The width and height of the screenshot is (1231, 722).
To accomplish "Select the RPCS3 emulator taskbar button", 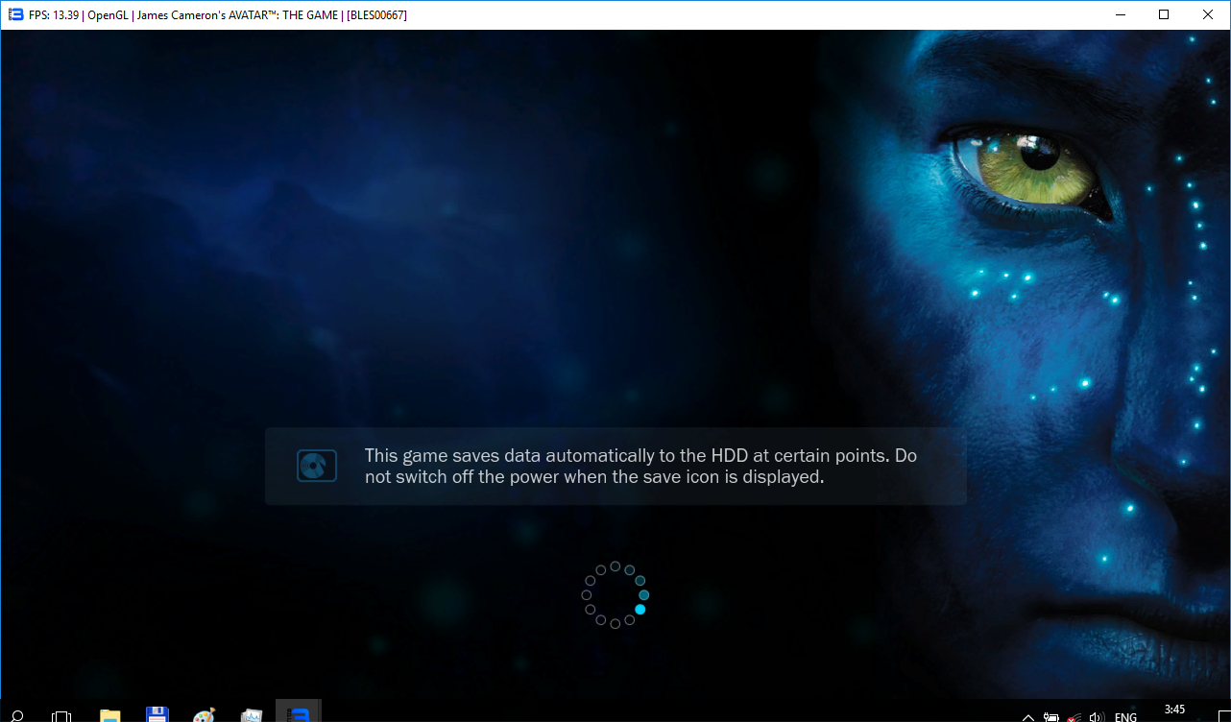I will (x=299, y=712).
